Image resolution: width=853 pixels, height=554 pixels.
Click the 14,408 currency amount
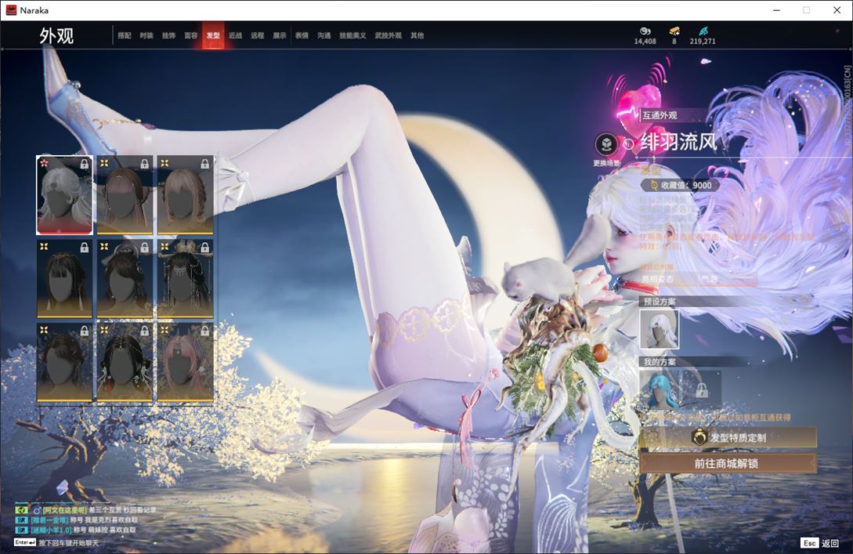point(645,42)
